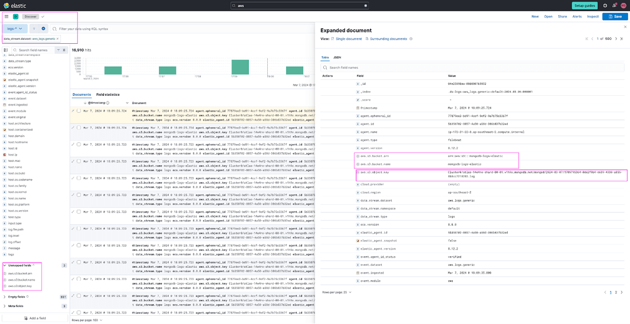The width and height of the screenshot is (630, 324).
Task: Click the Add a field button
Action: 35,318
